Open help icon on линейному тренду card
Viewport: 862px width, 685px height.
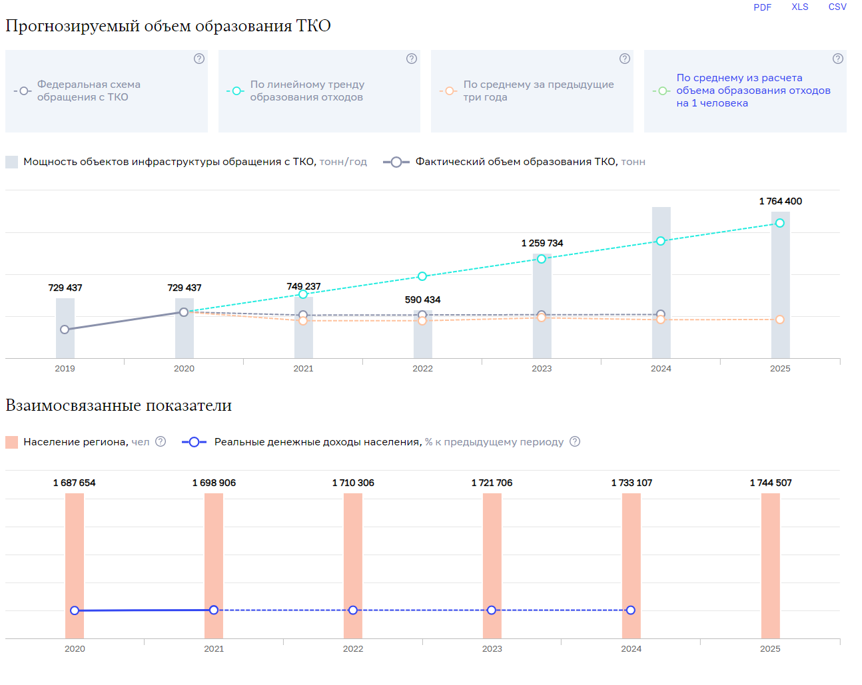coord(412,59)
